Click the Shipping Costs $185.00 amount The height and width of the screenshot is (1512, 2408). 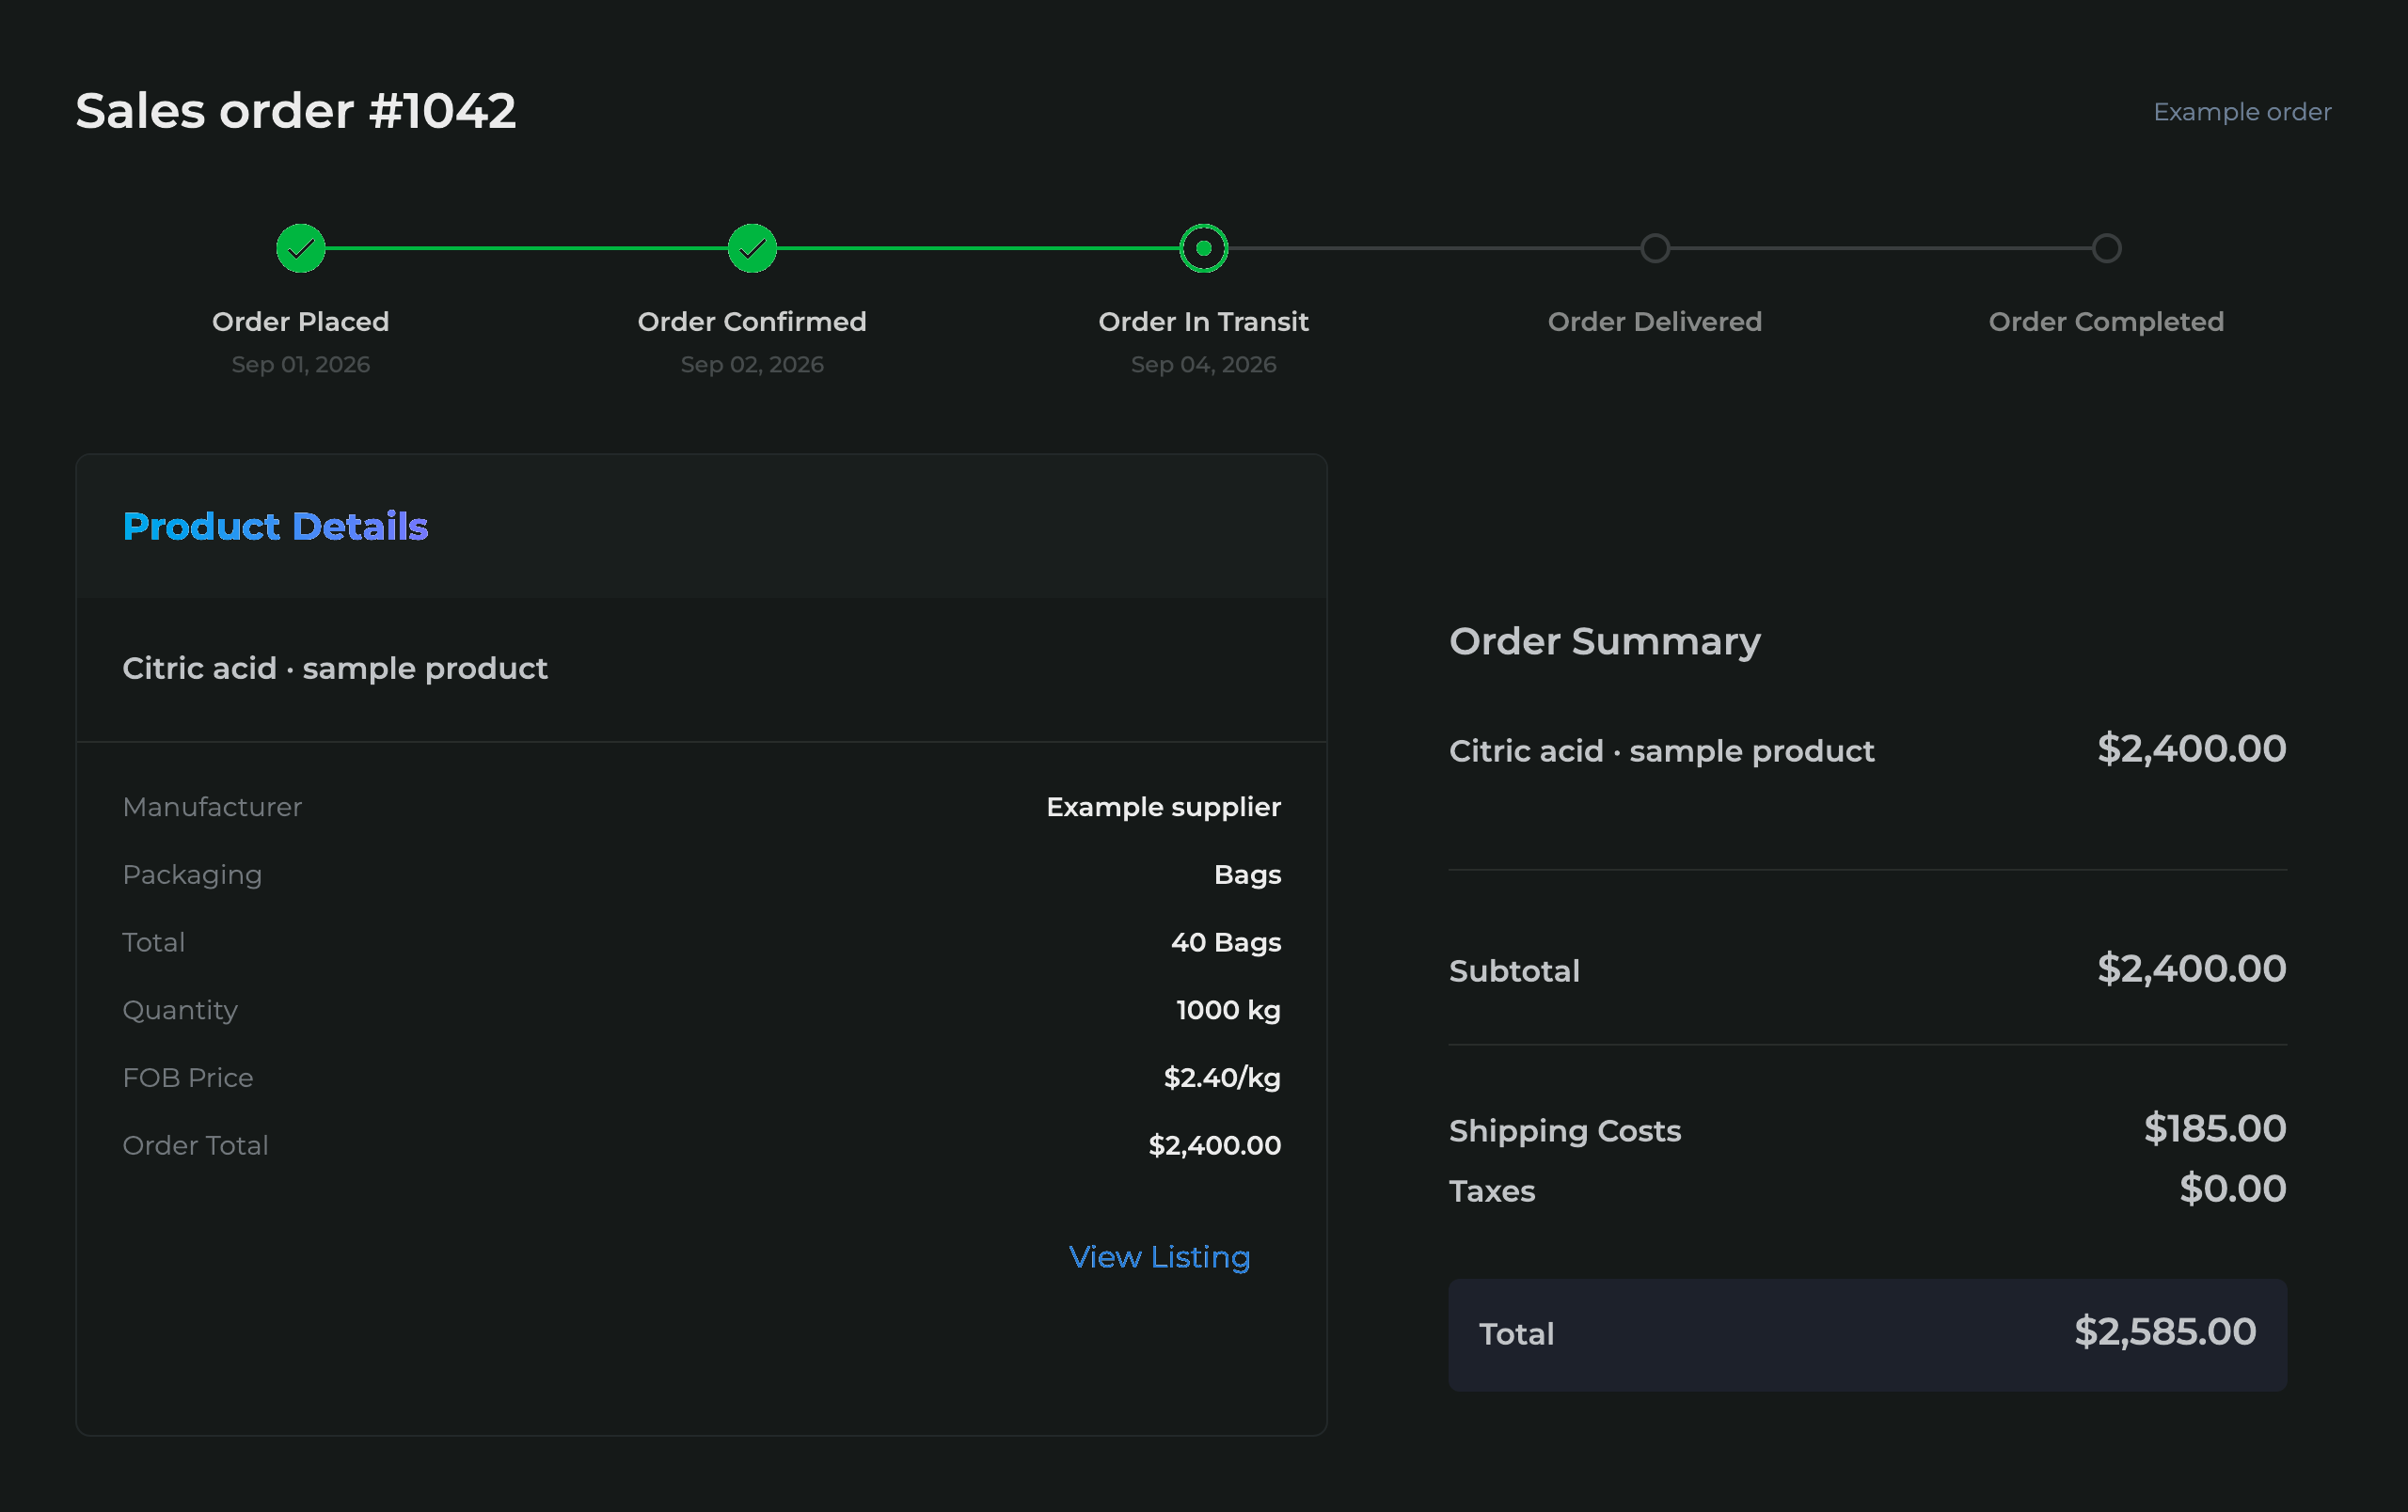point(2215,1128)
